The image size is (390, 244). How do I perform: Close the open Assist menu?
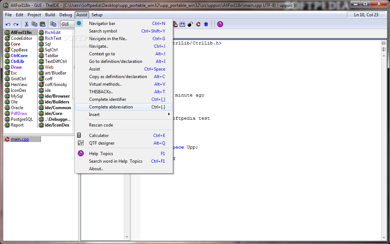[82, 15]
